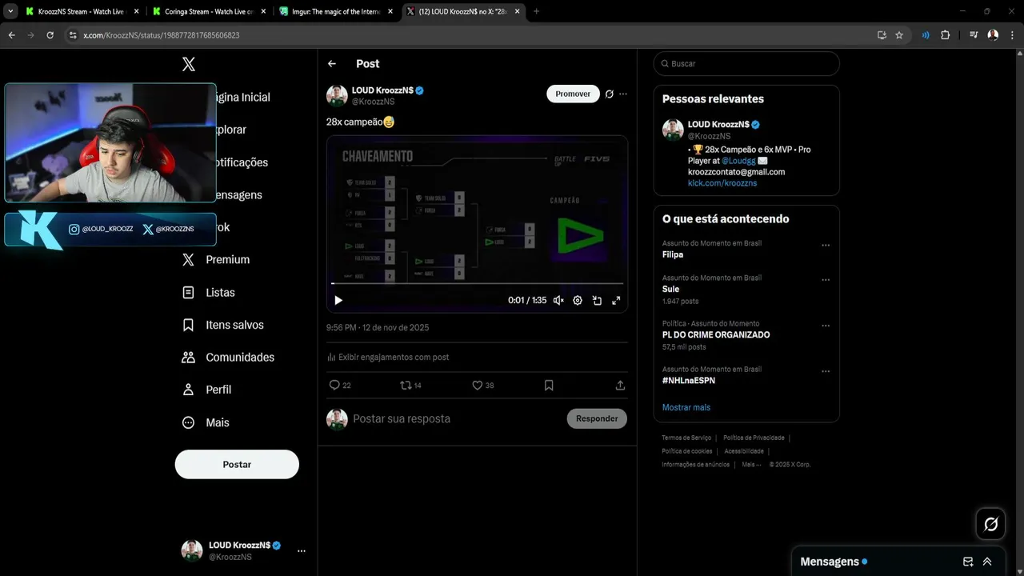Click the Buscar search field

click(746, 63)
